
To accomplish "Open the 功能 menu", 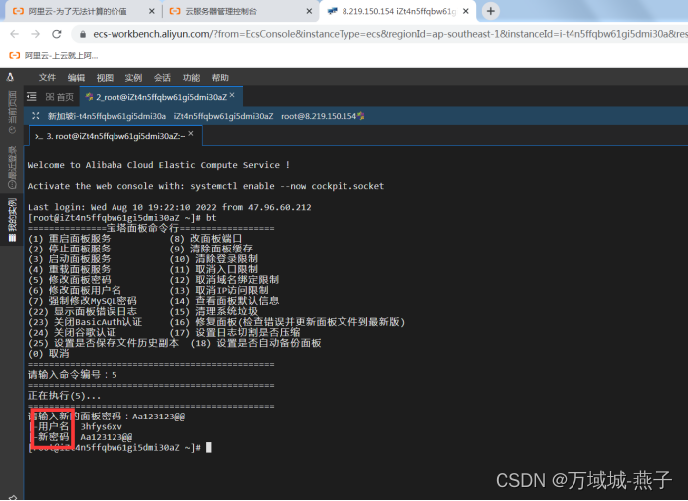I will coord(191,78).
